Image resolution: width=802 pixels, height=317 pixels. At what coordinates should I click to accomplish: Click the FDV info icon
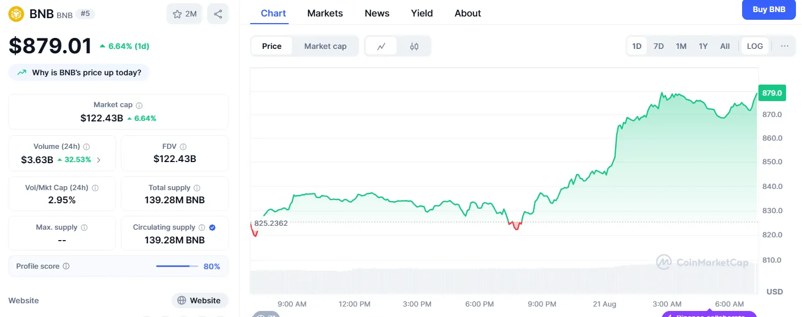tap(183, 147)
